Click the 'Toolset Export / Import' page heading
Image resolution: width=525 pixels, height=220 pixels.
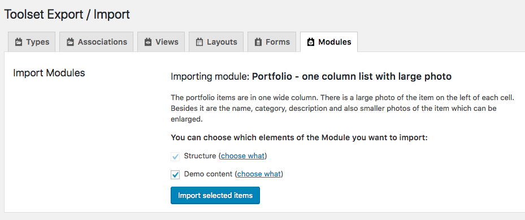67,15
